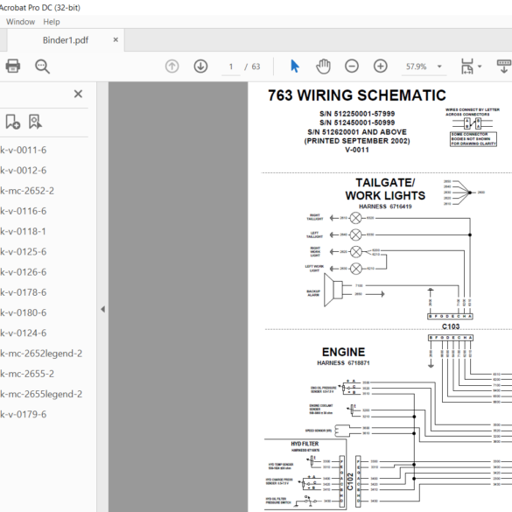Click the S/N 512620001 AND ABOVE text
The width and height of the screenshot is (512, 512).
pos(357,132)
